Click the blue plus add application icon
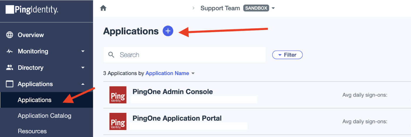 [x=168, y=31]
